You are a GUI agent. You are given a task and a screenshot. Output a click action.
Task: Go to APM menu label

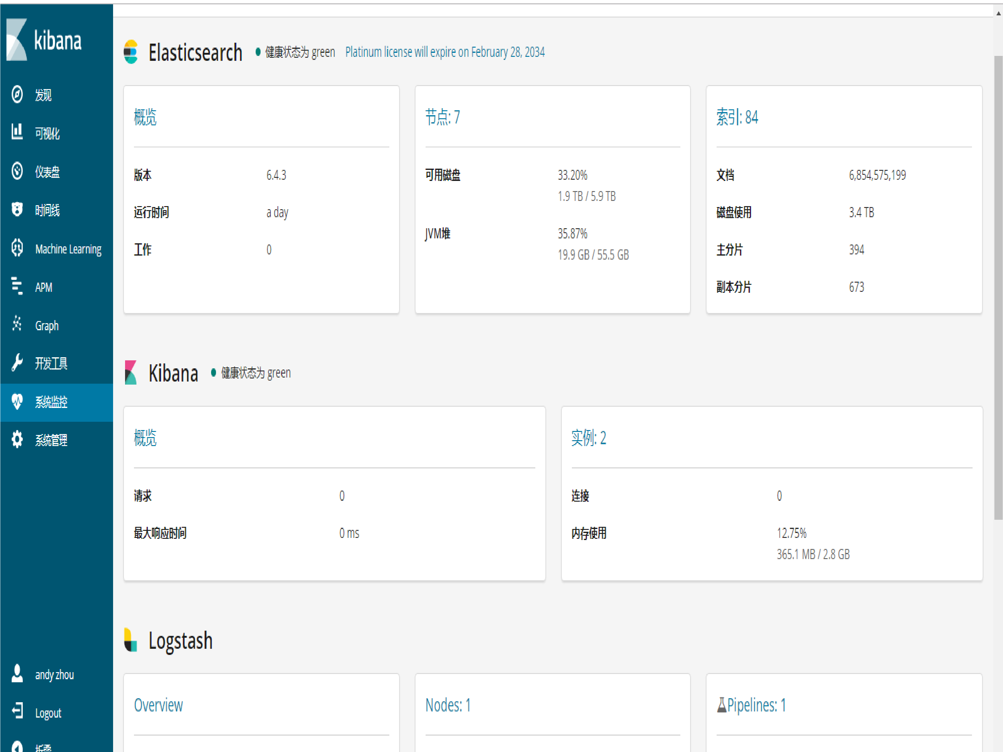pyautogui.click(x=44, y=287)
